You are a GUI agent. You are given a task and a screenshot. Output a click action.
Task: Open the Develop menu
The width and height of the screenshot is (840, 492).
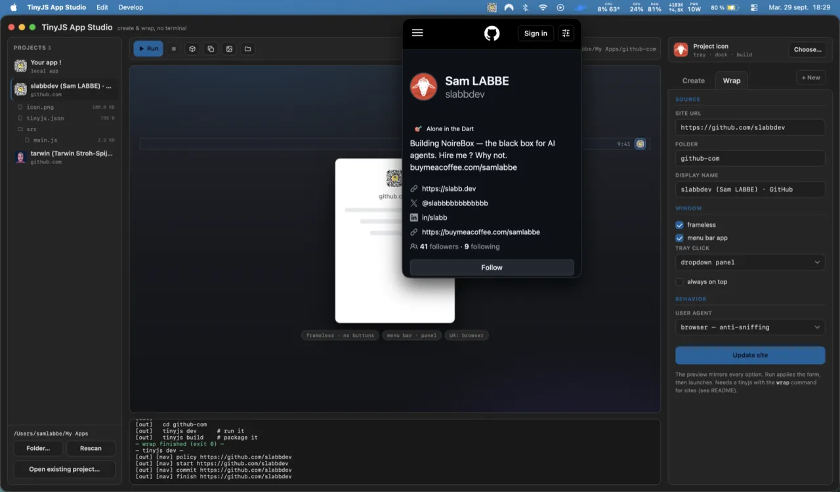(x=131, y=7)
